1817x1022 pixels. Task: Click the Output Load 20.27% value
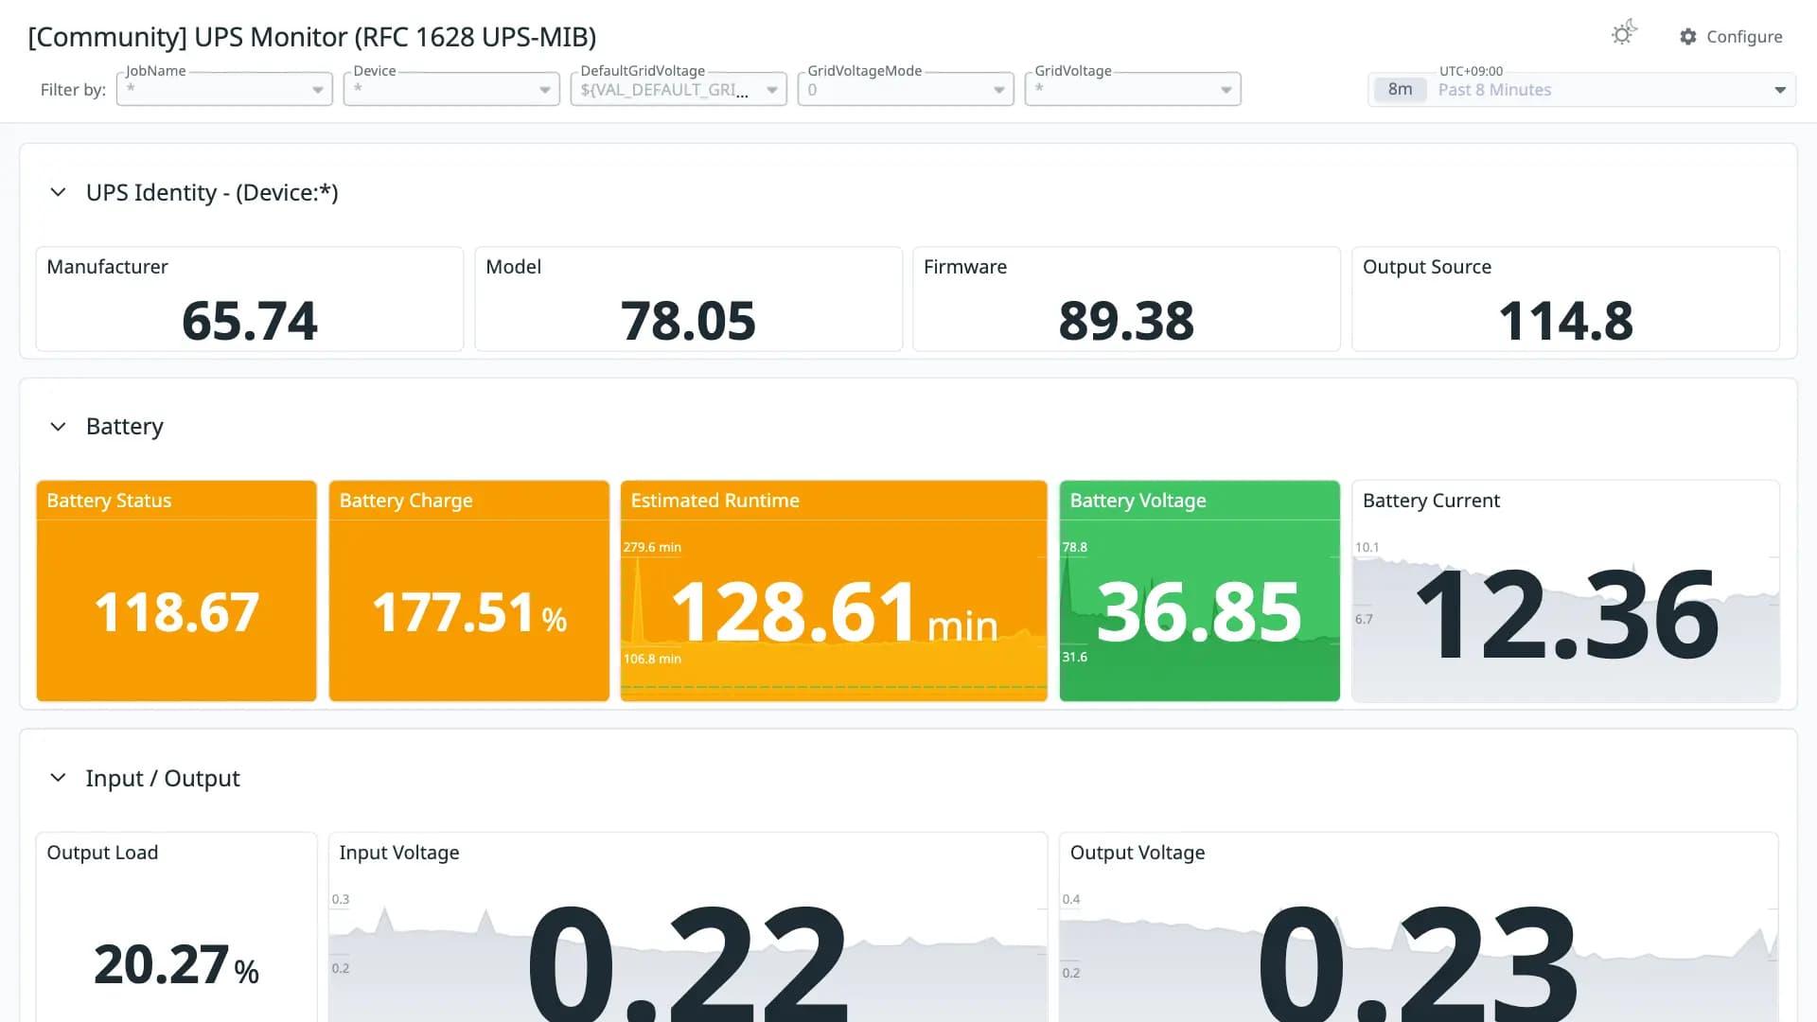pos(177,965)
